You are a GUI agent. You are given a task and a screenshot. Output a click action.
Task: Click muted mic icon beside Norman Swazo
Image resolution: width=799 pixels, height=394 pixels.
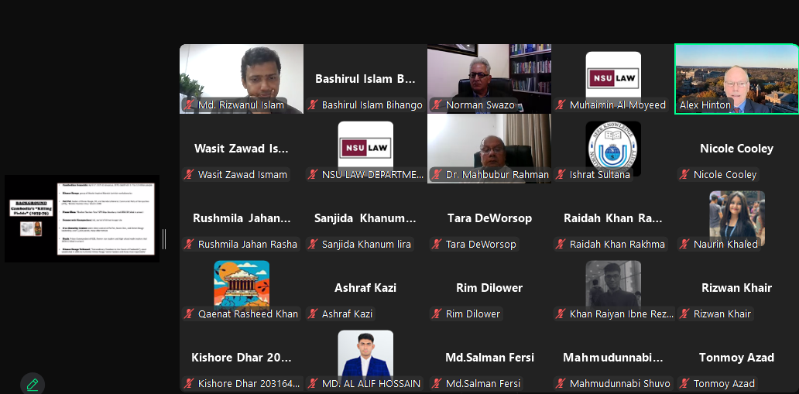(437, 105)
